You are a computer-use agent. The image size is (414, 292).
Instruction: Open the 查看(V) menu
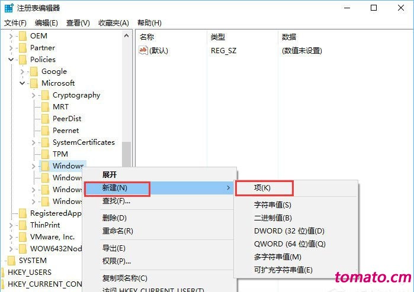click(78, 23)
